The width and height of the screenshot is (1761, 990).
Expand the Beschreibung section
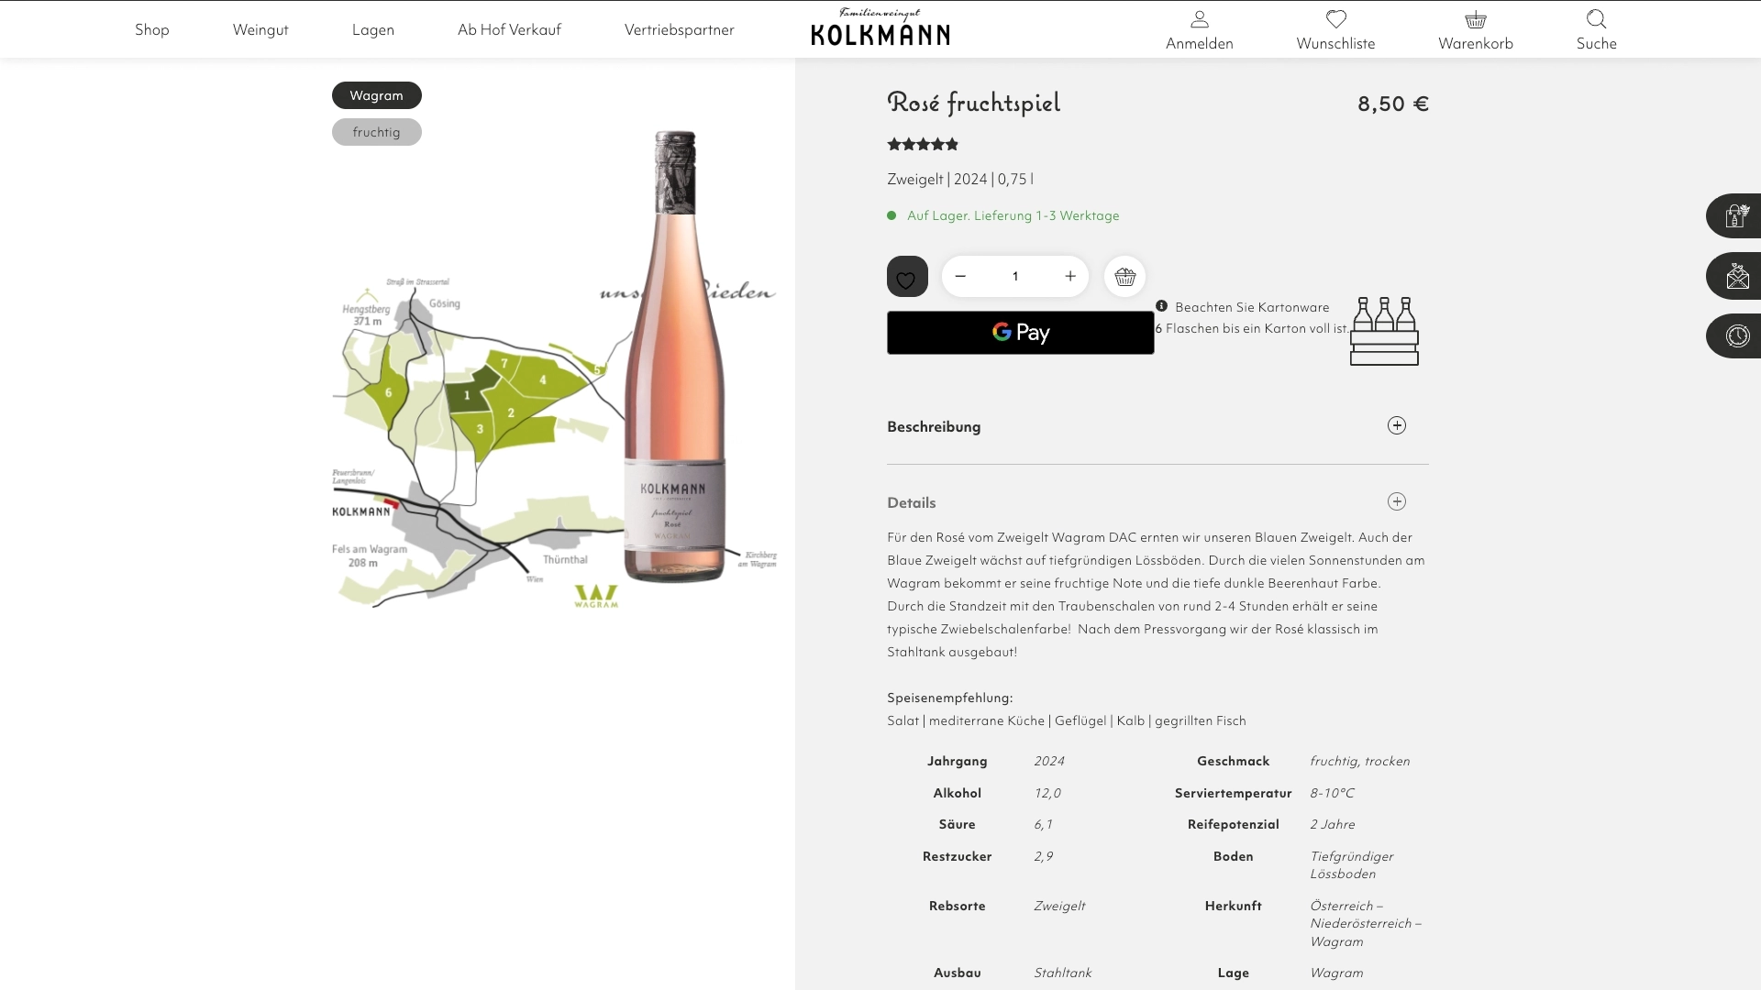coord(1396,425)
